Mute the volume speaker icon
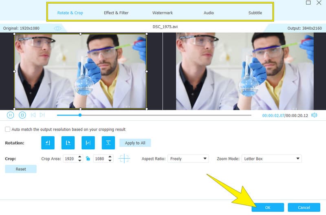This screenshot has height=215, width=326. click(x=314, y=115)
